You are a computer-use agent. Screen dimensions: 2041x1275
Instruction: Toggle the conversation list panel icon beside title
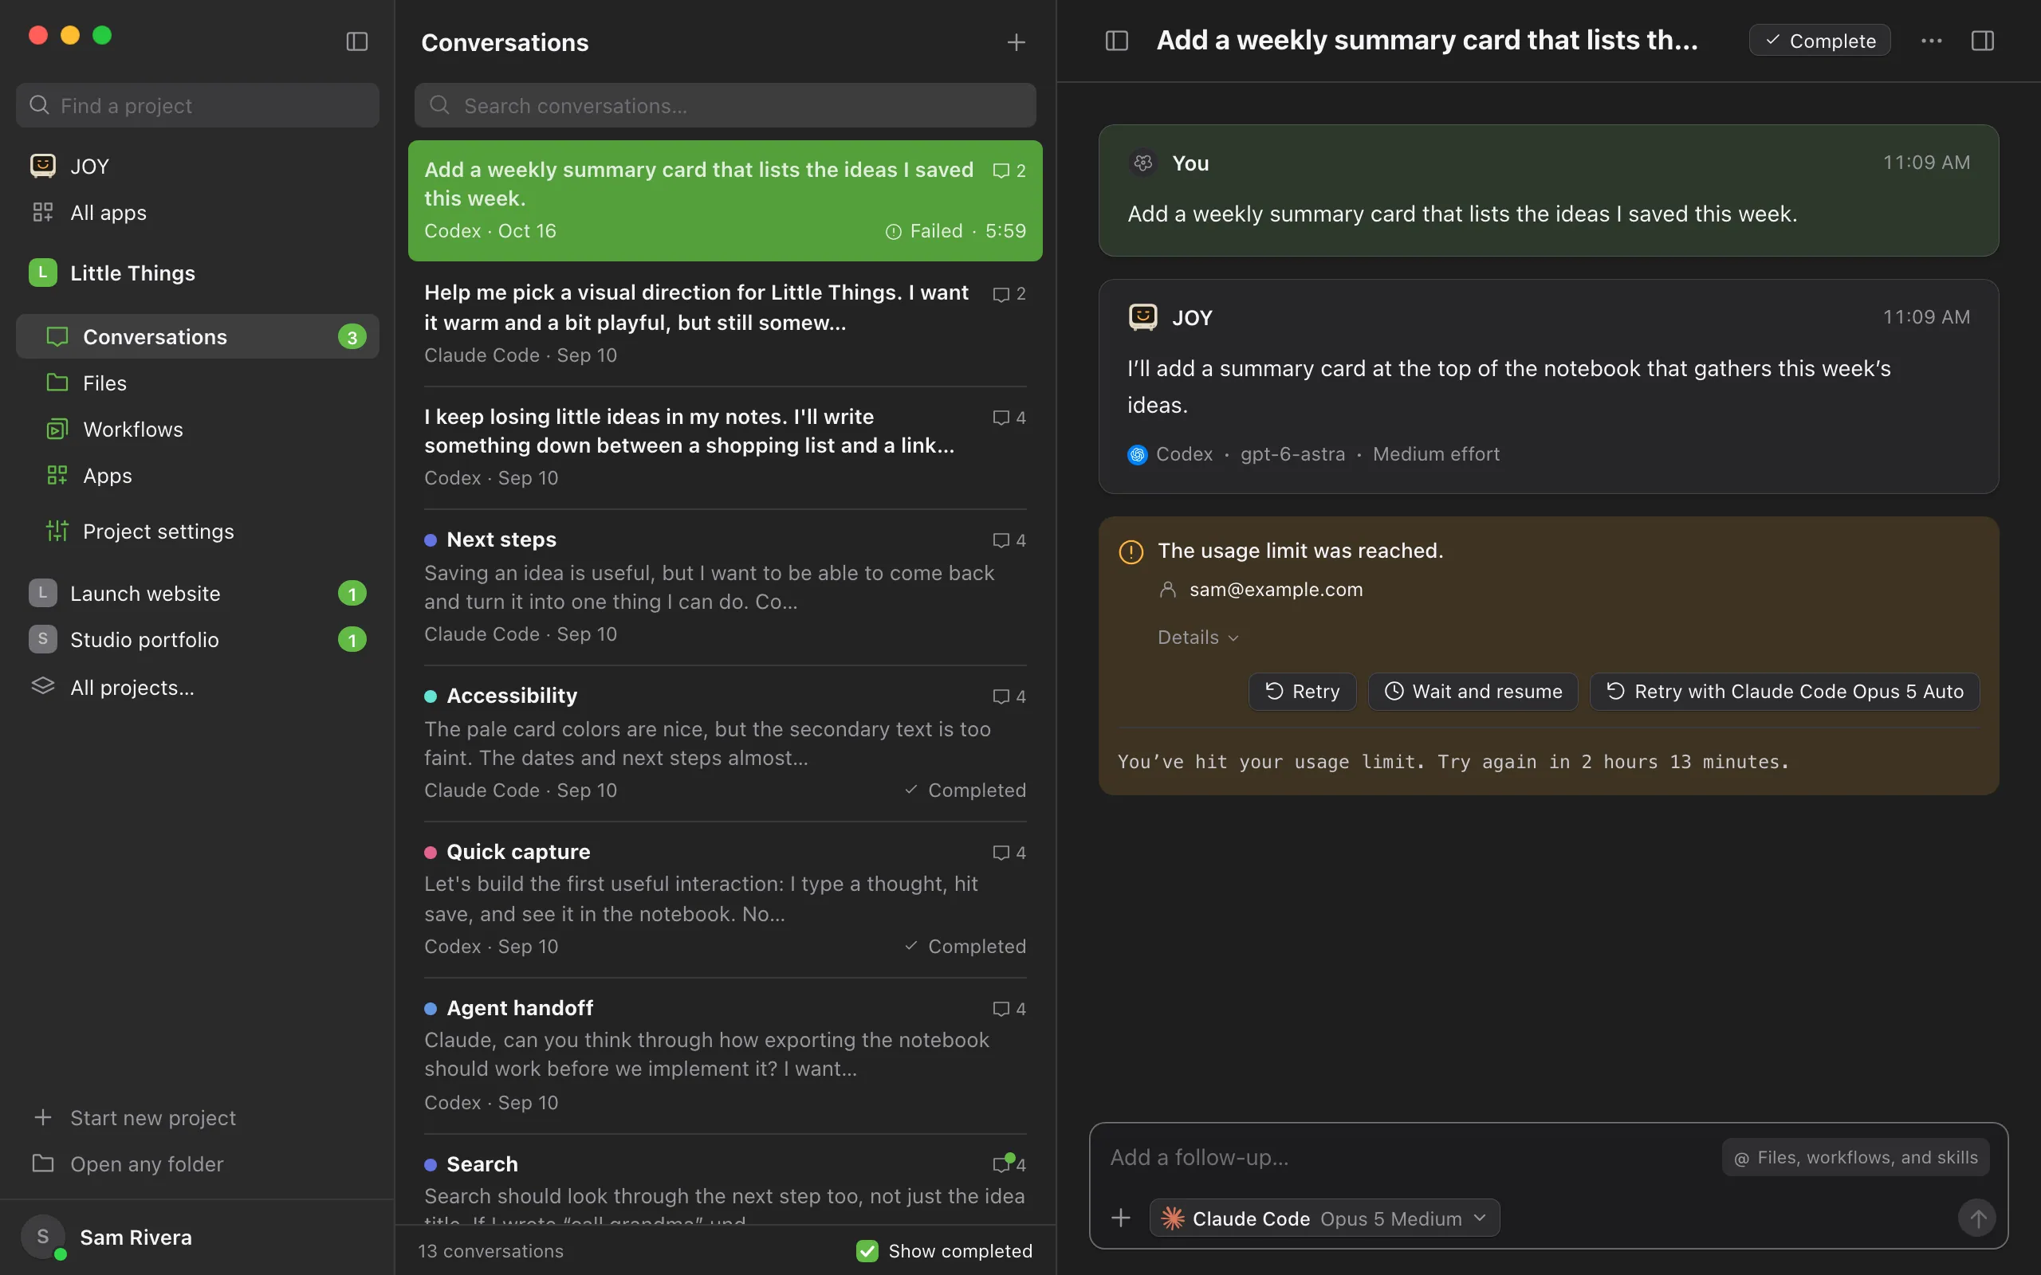1117,41
